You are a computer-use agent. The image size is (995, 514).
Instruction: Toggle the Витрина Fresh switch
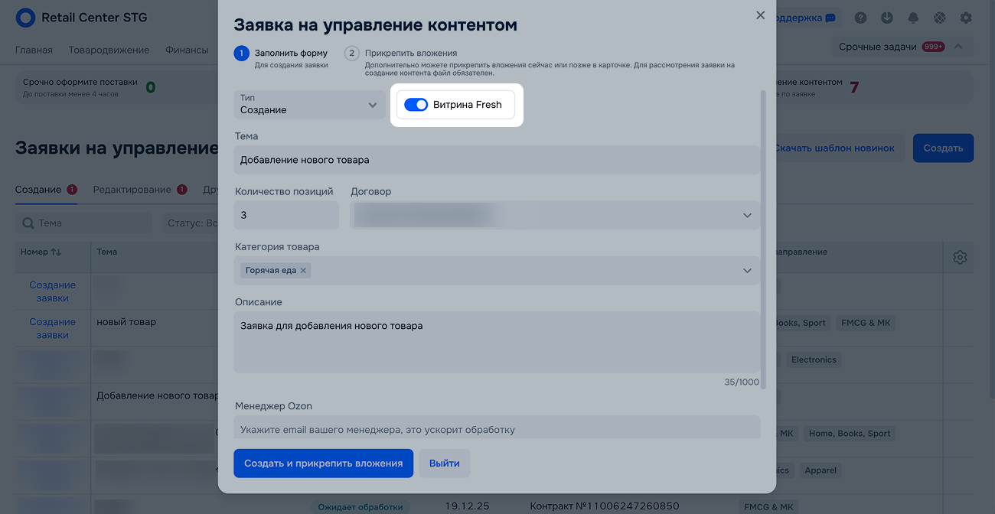point(416,105)
